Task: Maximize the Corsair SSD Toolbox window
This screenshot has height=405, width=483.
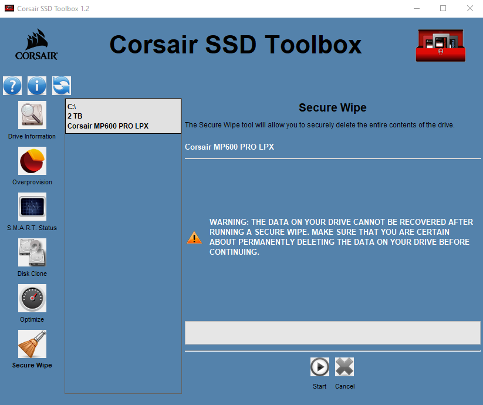Action: coord(443,9)
